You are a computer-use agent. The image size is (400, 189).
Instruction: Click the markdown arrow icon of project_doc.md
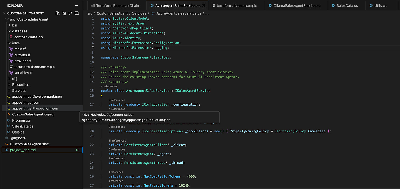(x=7, y=150)
